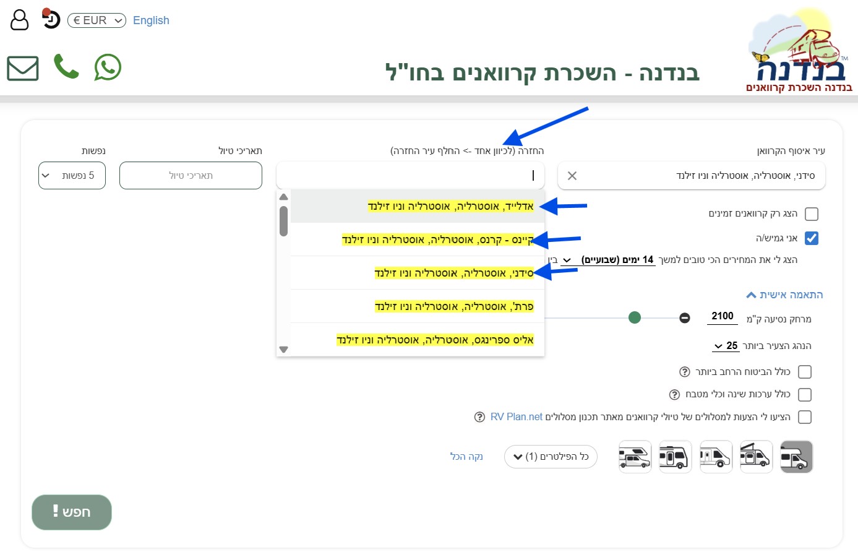Expand the '5 נפשות' passengers dropdown
Viewport: 858px width, 552px height.
coord(72,176)
